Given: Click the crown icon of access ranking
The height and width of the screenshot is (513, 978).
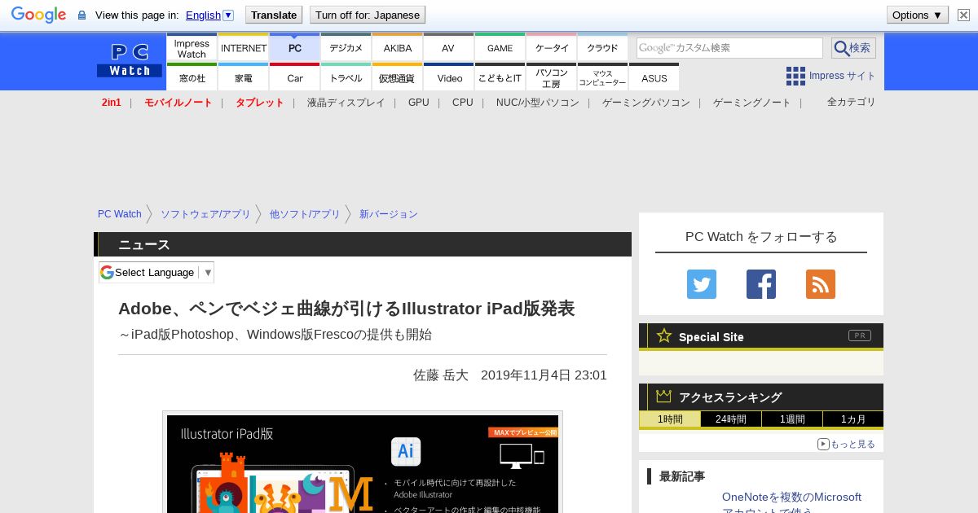Looking at the screenshot, I should pos(664,396).
